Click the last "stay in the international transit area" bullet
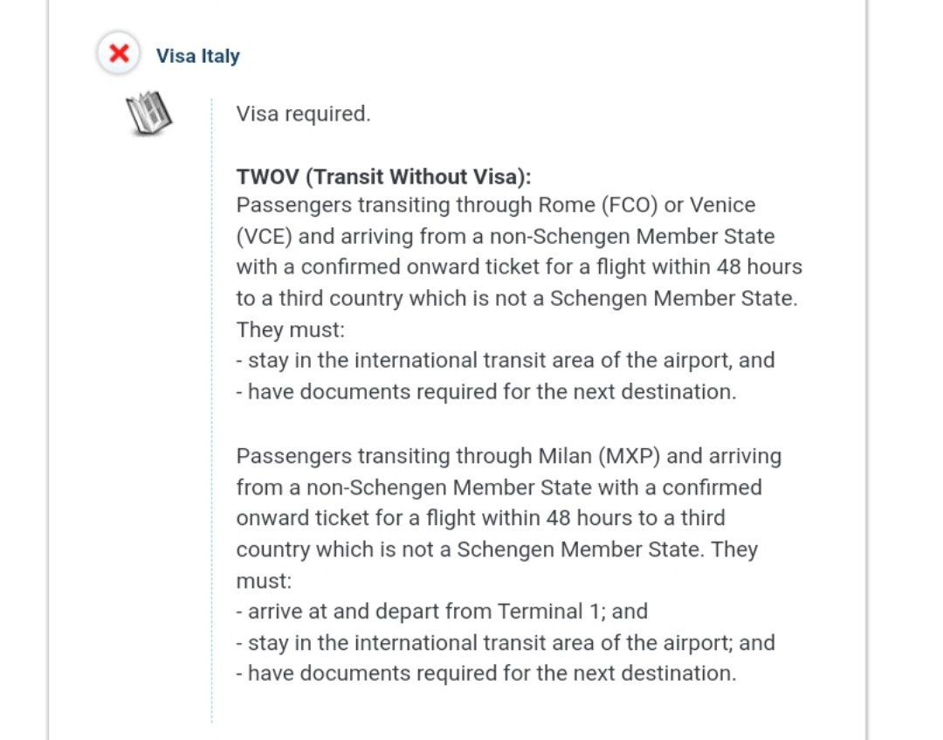The height and width of the screenshot is (740, 943). tap(505, 642)
